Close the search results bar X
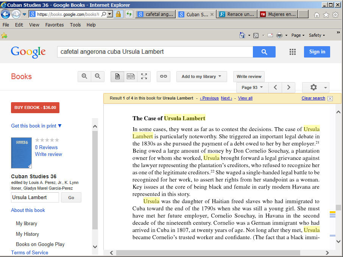The height and width of the screenshot is (257, 343). (330, 98)
